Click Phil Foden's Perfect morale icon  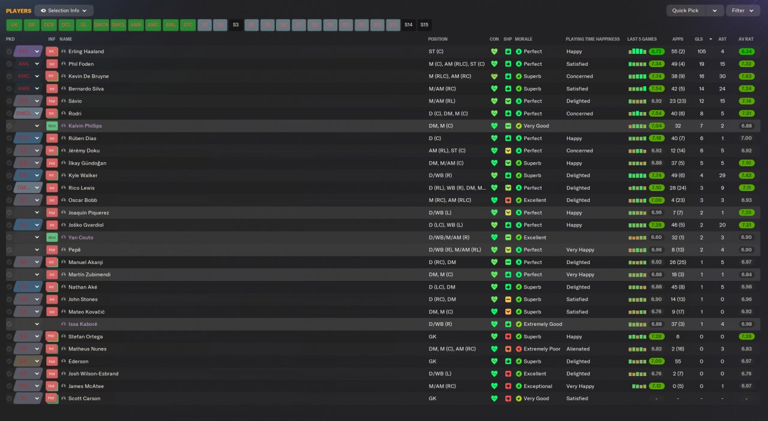tap(519, 64)
